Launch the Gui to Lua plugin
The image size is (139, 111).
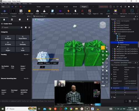(68, 12)
